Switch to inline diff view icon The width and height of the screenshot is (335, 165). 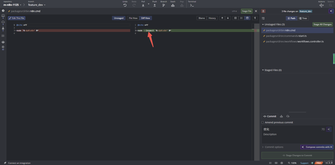click(241, 18)
